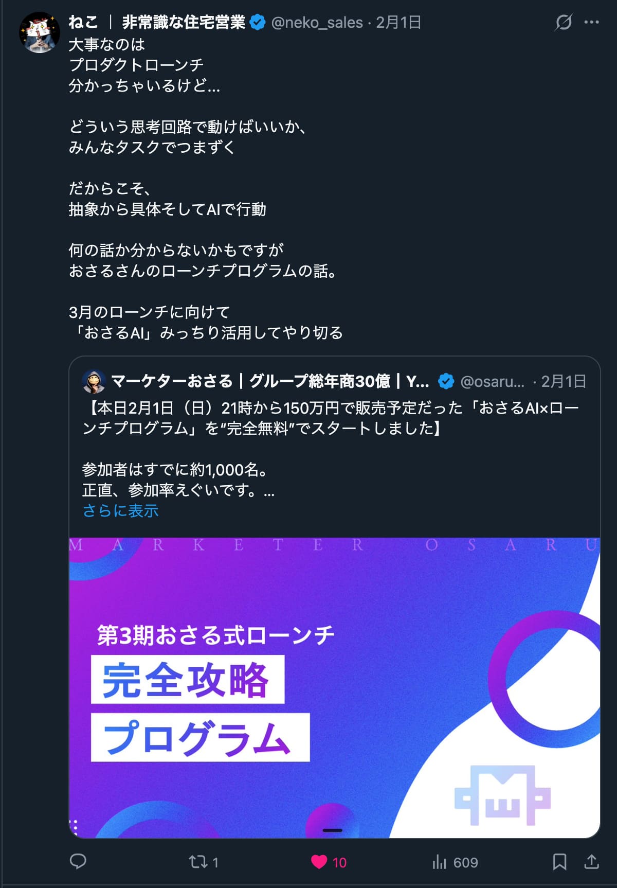This screenshot has height=888, width=617.
Task: Open the reply comment icon
Action: (x=78, y=862)
